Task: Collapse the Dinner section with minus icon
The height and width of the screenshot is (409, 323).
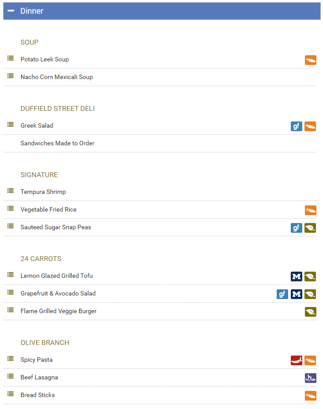Action: coord(11,11)
